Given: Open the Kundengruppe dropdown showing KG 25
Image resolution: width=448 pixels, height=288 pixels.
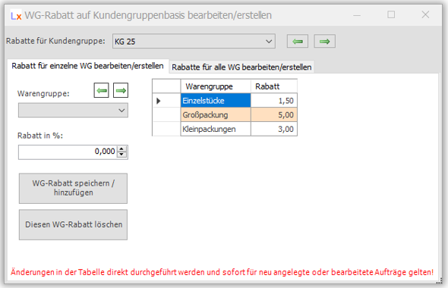Looking at the screenshot, I should (194, 42).
